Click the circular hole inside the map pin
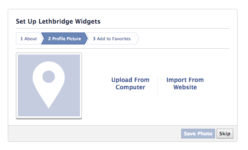The height and width of the screenshot is (150, 248). 49,77
